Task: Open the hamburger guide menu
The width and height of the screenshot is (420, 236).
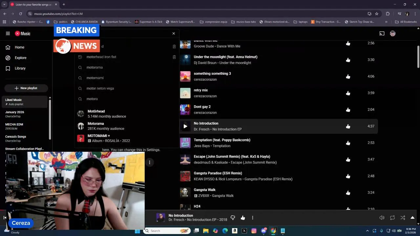Action: click(8, 33)
